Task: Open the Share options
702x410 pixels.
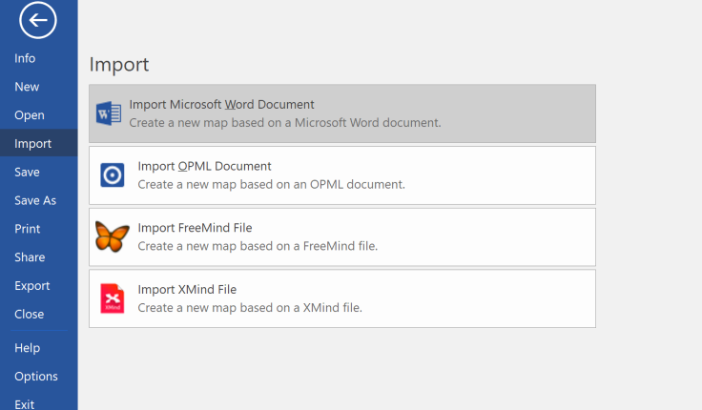Action: [x=30, y=257]
